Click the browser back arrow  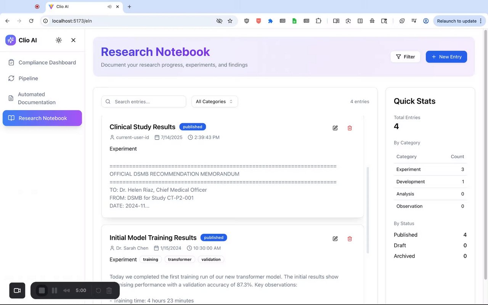click(x=7, y=21)
